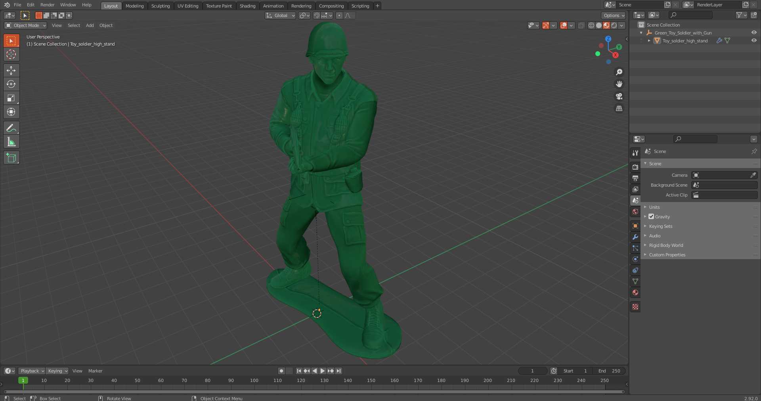Switch to the UV Editing workspace tab
761x401 pixels.
[x=188, y=6]
